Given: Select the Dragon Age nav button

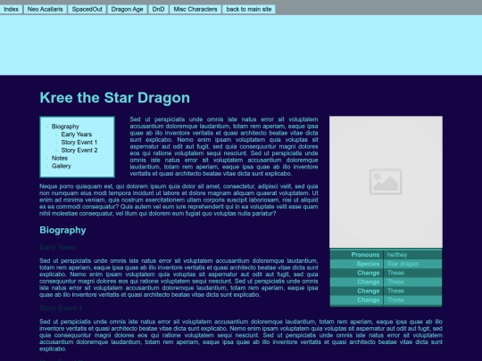Looking at the screenshot, I should pyautogui.click(x=127, y=9).
